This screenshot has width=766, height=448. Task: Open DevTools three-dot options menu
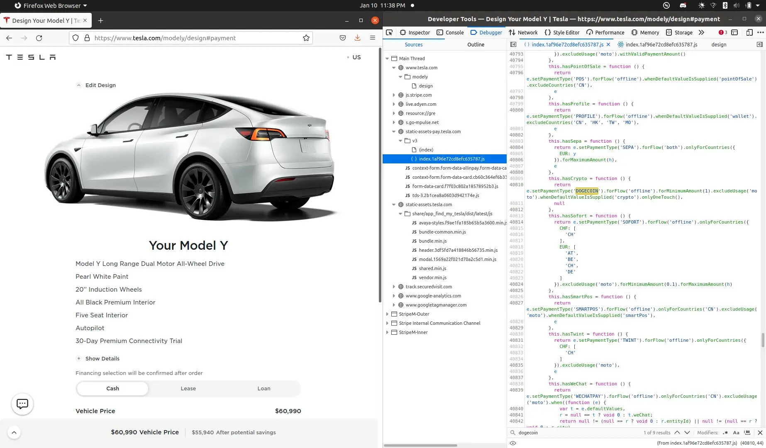click(x=760, y=32)
